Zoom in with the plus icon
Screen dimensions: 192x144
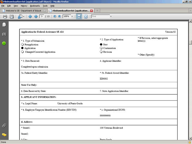[59, 16]
